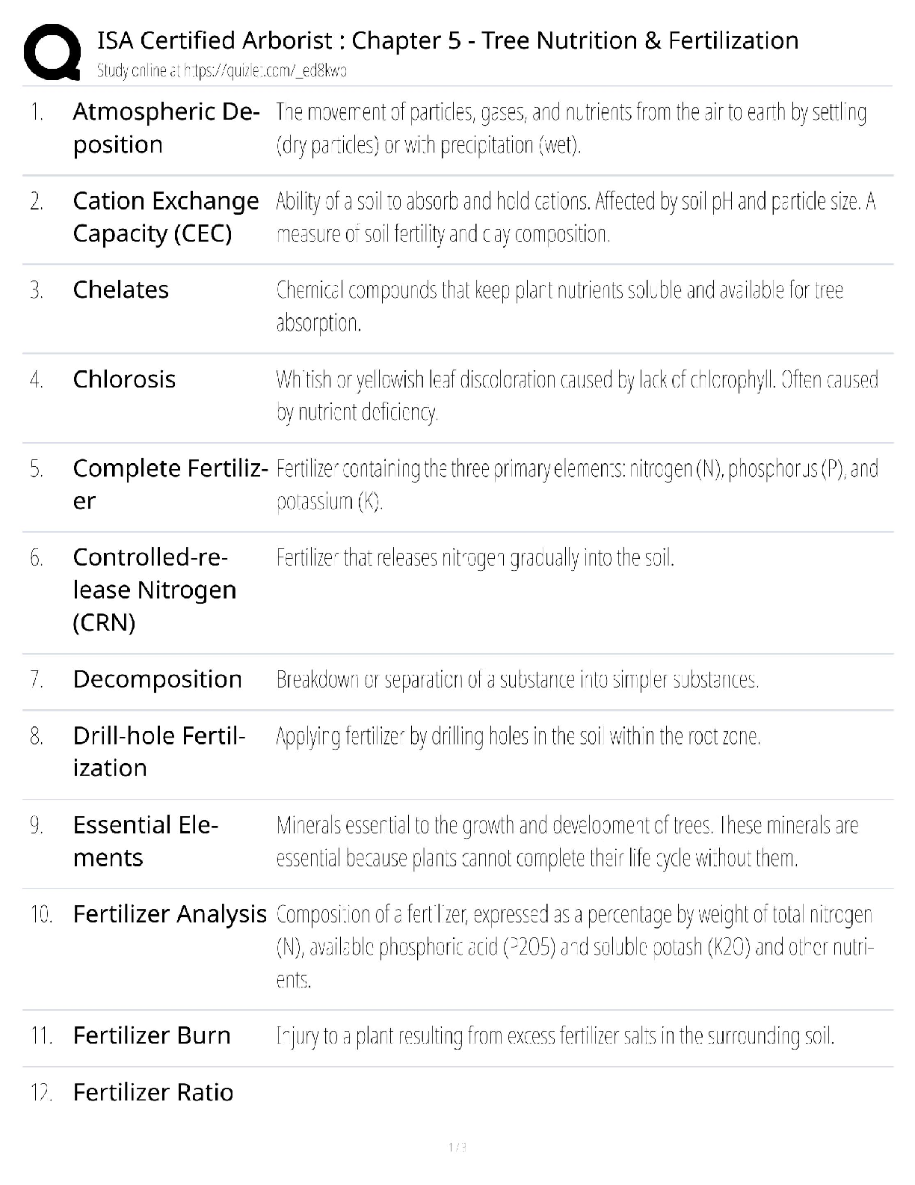915x1185 pixels.
Task: Select the Chelates term
Action: pyautogui.click(x=121, y=290)
